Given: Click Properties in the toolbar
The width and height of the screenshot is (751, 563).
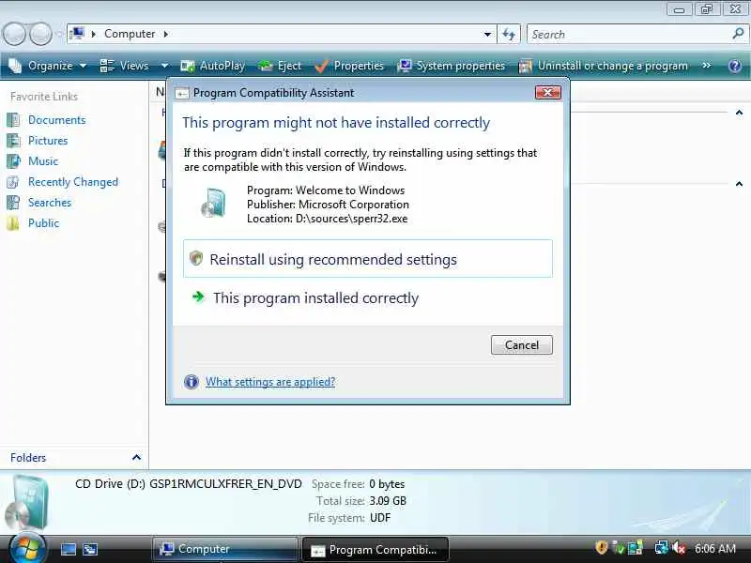Looking at the screenshot, I should point(349,66).
